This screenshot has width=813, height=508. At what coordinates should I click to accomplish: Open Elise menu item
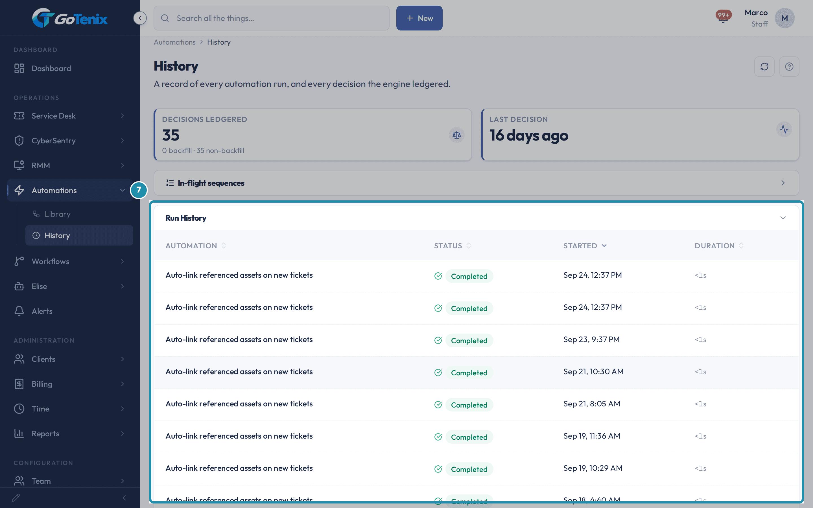pyautogui.click(x=70, y=286)
